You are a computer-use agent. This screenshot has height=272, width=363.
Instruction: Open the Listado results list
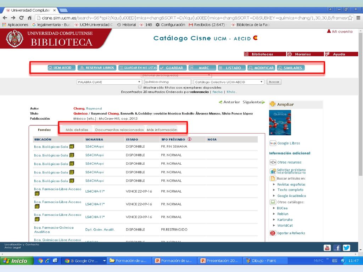[231, 68]
